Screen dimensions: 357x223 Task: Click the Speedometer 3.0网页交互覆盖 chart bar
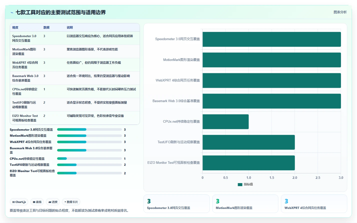(x=272, y=39)
